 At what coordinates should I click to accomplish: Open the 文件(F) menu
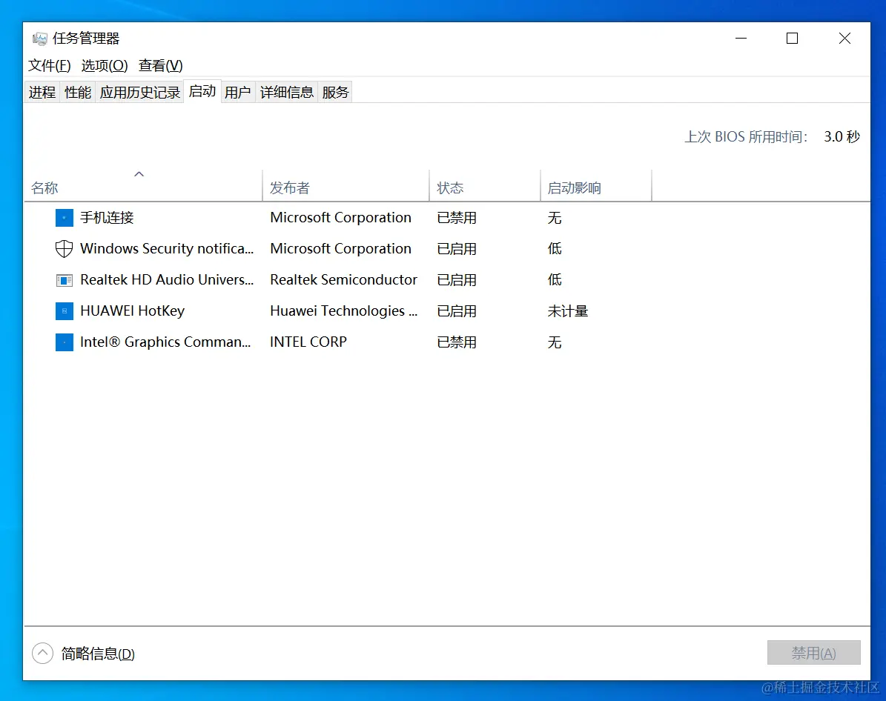coord(50,65)
